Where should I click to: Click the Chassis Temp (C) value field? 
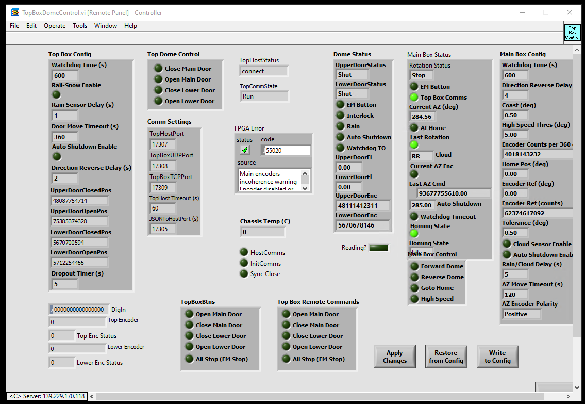click(263, 232)
